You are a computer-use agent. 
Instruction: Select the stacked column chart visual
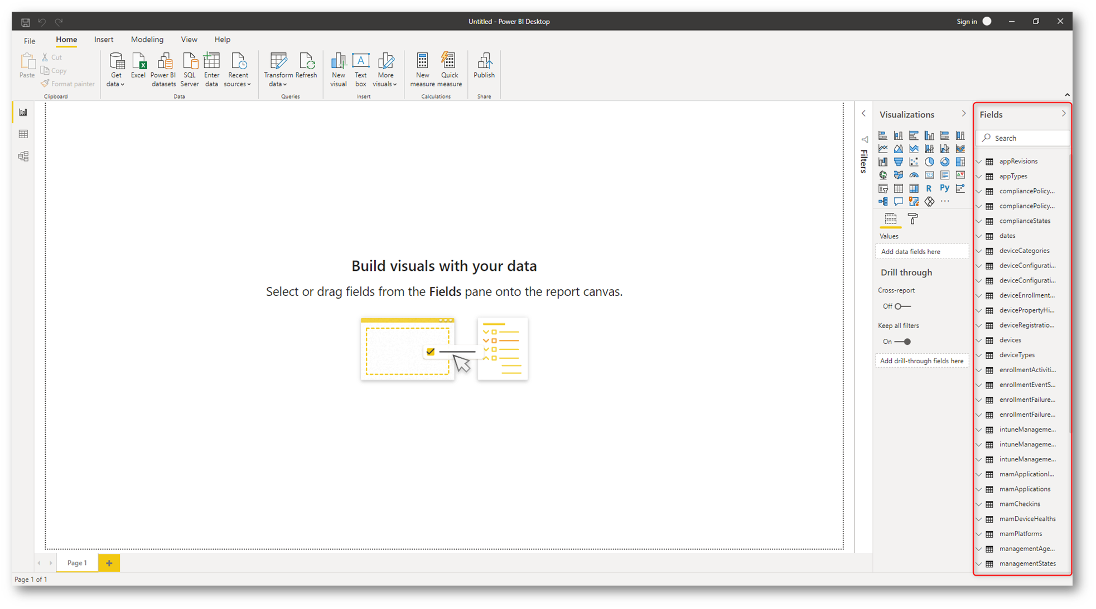[x=898, y=135]
